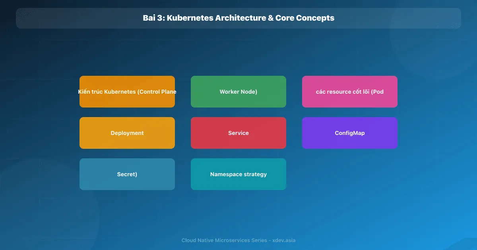This screenshot has width=477, height=250.
Task: Select the green Worker Node) card
Action: [x=238, y=92]
